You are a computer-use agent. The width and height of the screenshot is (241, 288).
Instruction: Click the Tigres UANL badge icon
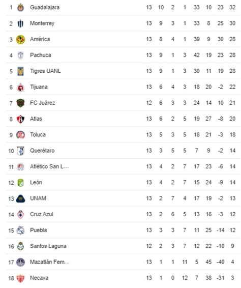point(20,71)
